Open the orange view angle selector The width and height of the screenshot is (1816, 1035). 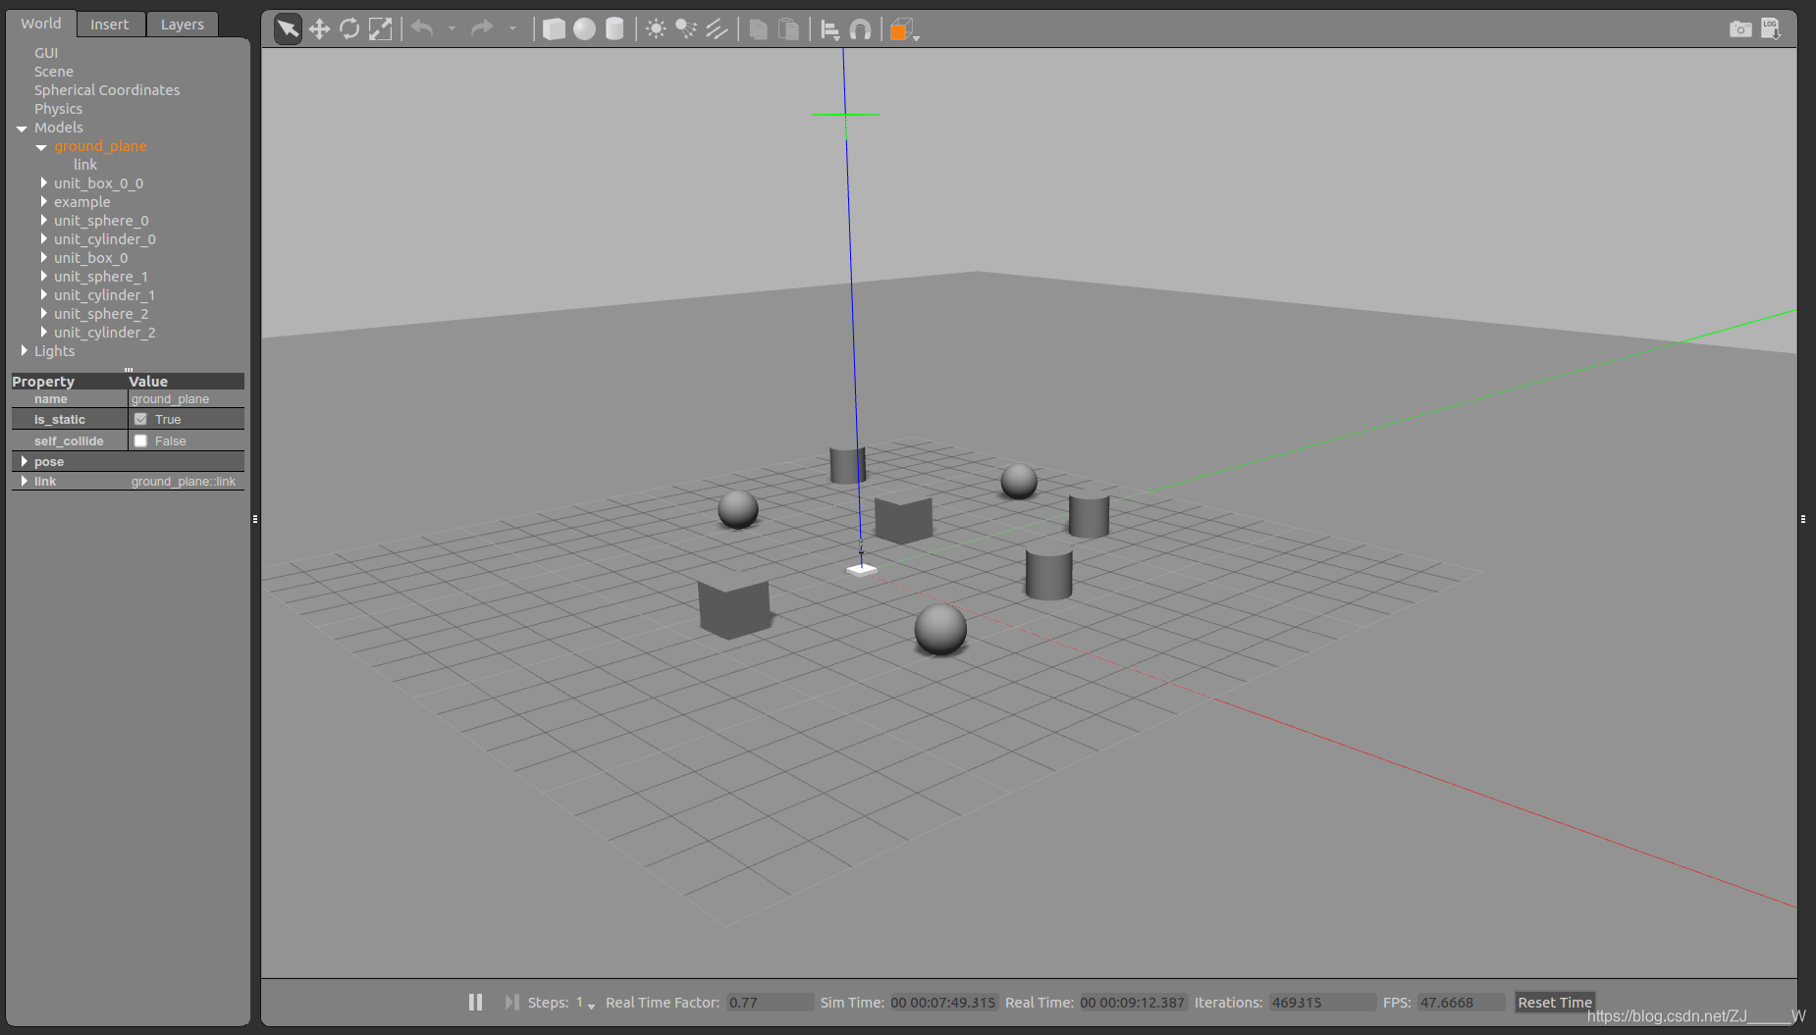click(x=903, y=29)
